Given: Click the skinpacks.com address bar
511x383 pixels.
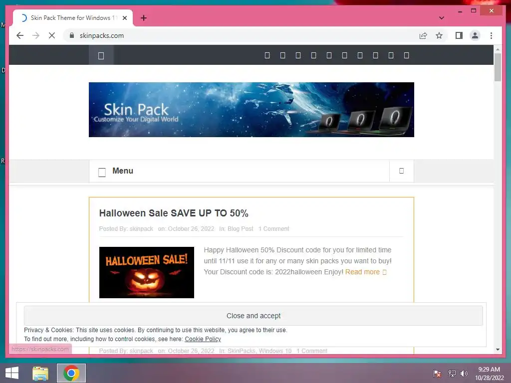Looking at the screenshot, I should click(241, 35).
